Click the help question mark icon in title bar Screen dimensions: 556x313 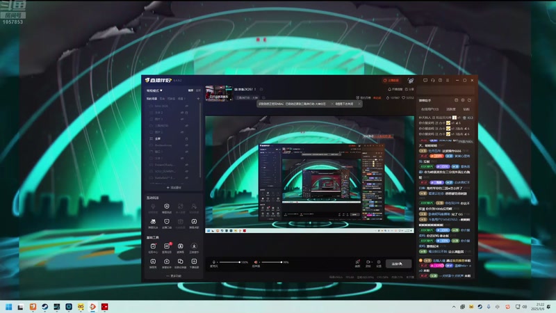(x=440, y=81)
